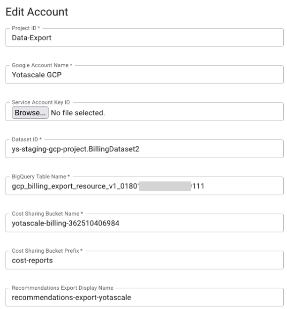The image size is (287, 309).
Task: Click the Edit Account heading
Action: click(x=37, y=12)
